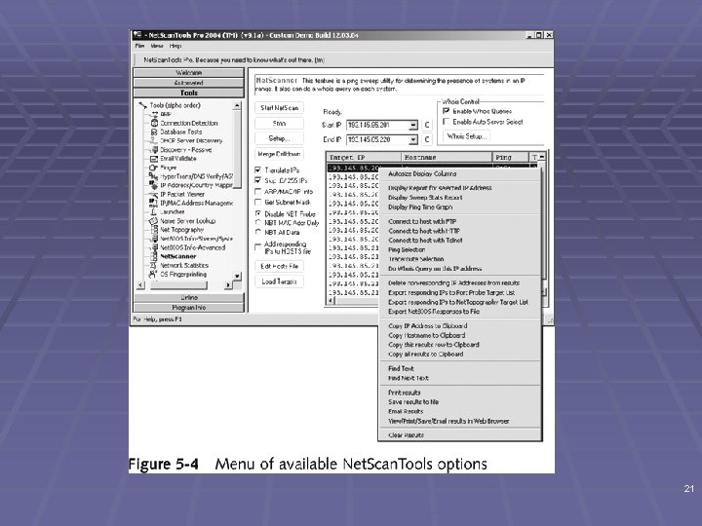Open the Start IP dropdown arrow
The image size is (702, 526).
(x=413, y=126)
